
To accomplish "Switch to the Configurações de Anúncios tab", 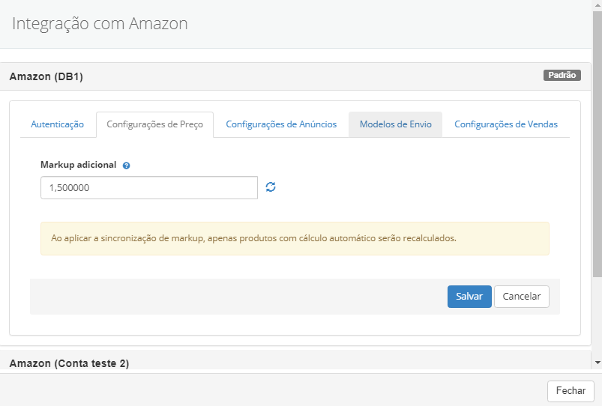I will click(281, 124).
